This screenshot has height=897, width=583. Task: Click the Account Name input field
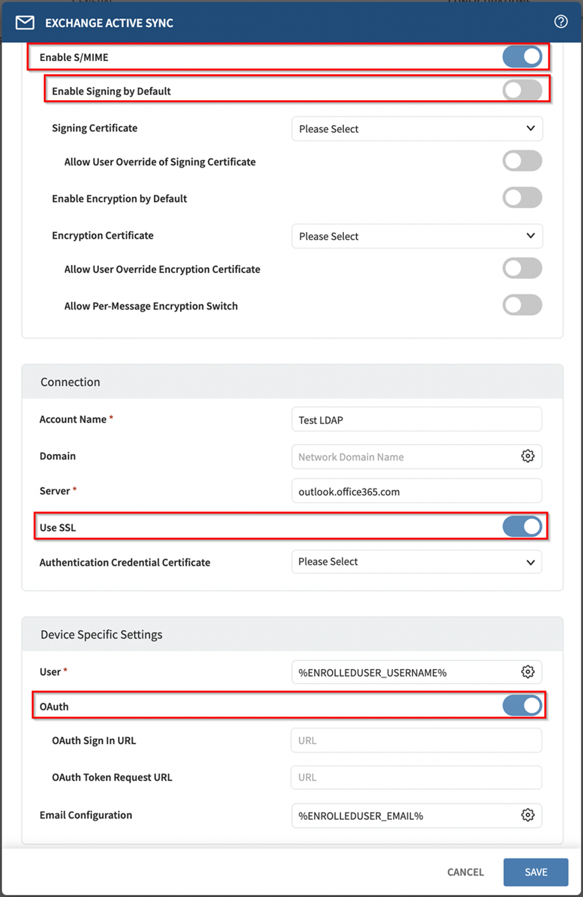pos(416,420)
